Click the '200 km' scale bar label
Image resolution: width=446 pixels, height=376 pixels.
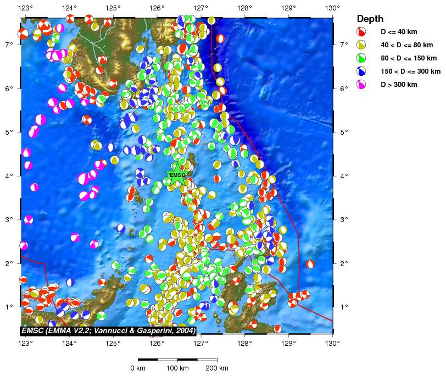(217, 368)
